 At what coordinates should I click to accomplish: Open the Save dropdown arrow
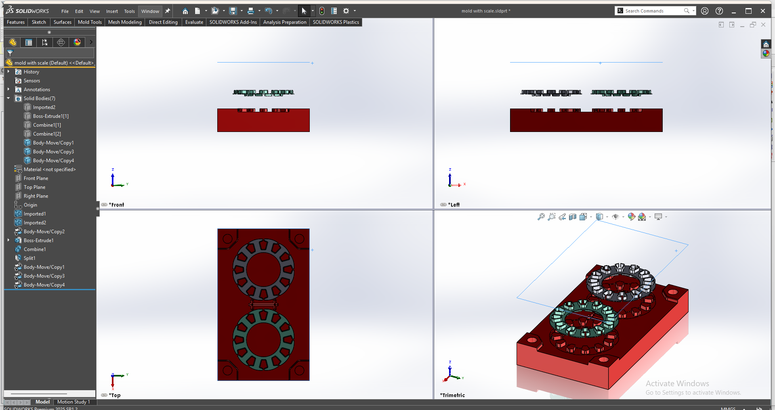[242, 11]
